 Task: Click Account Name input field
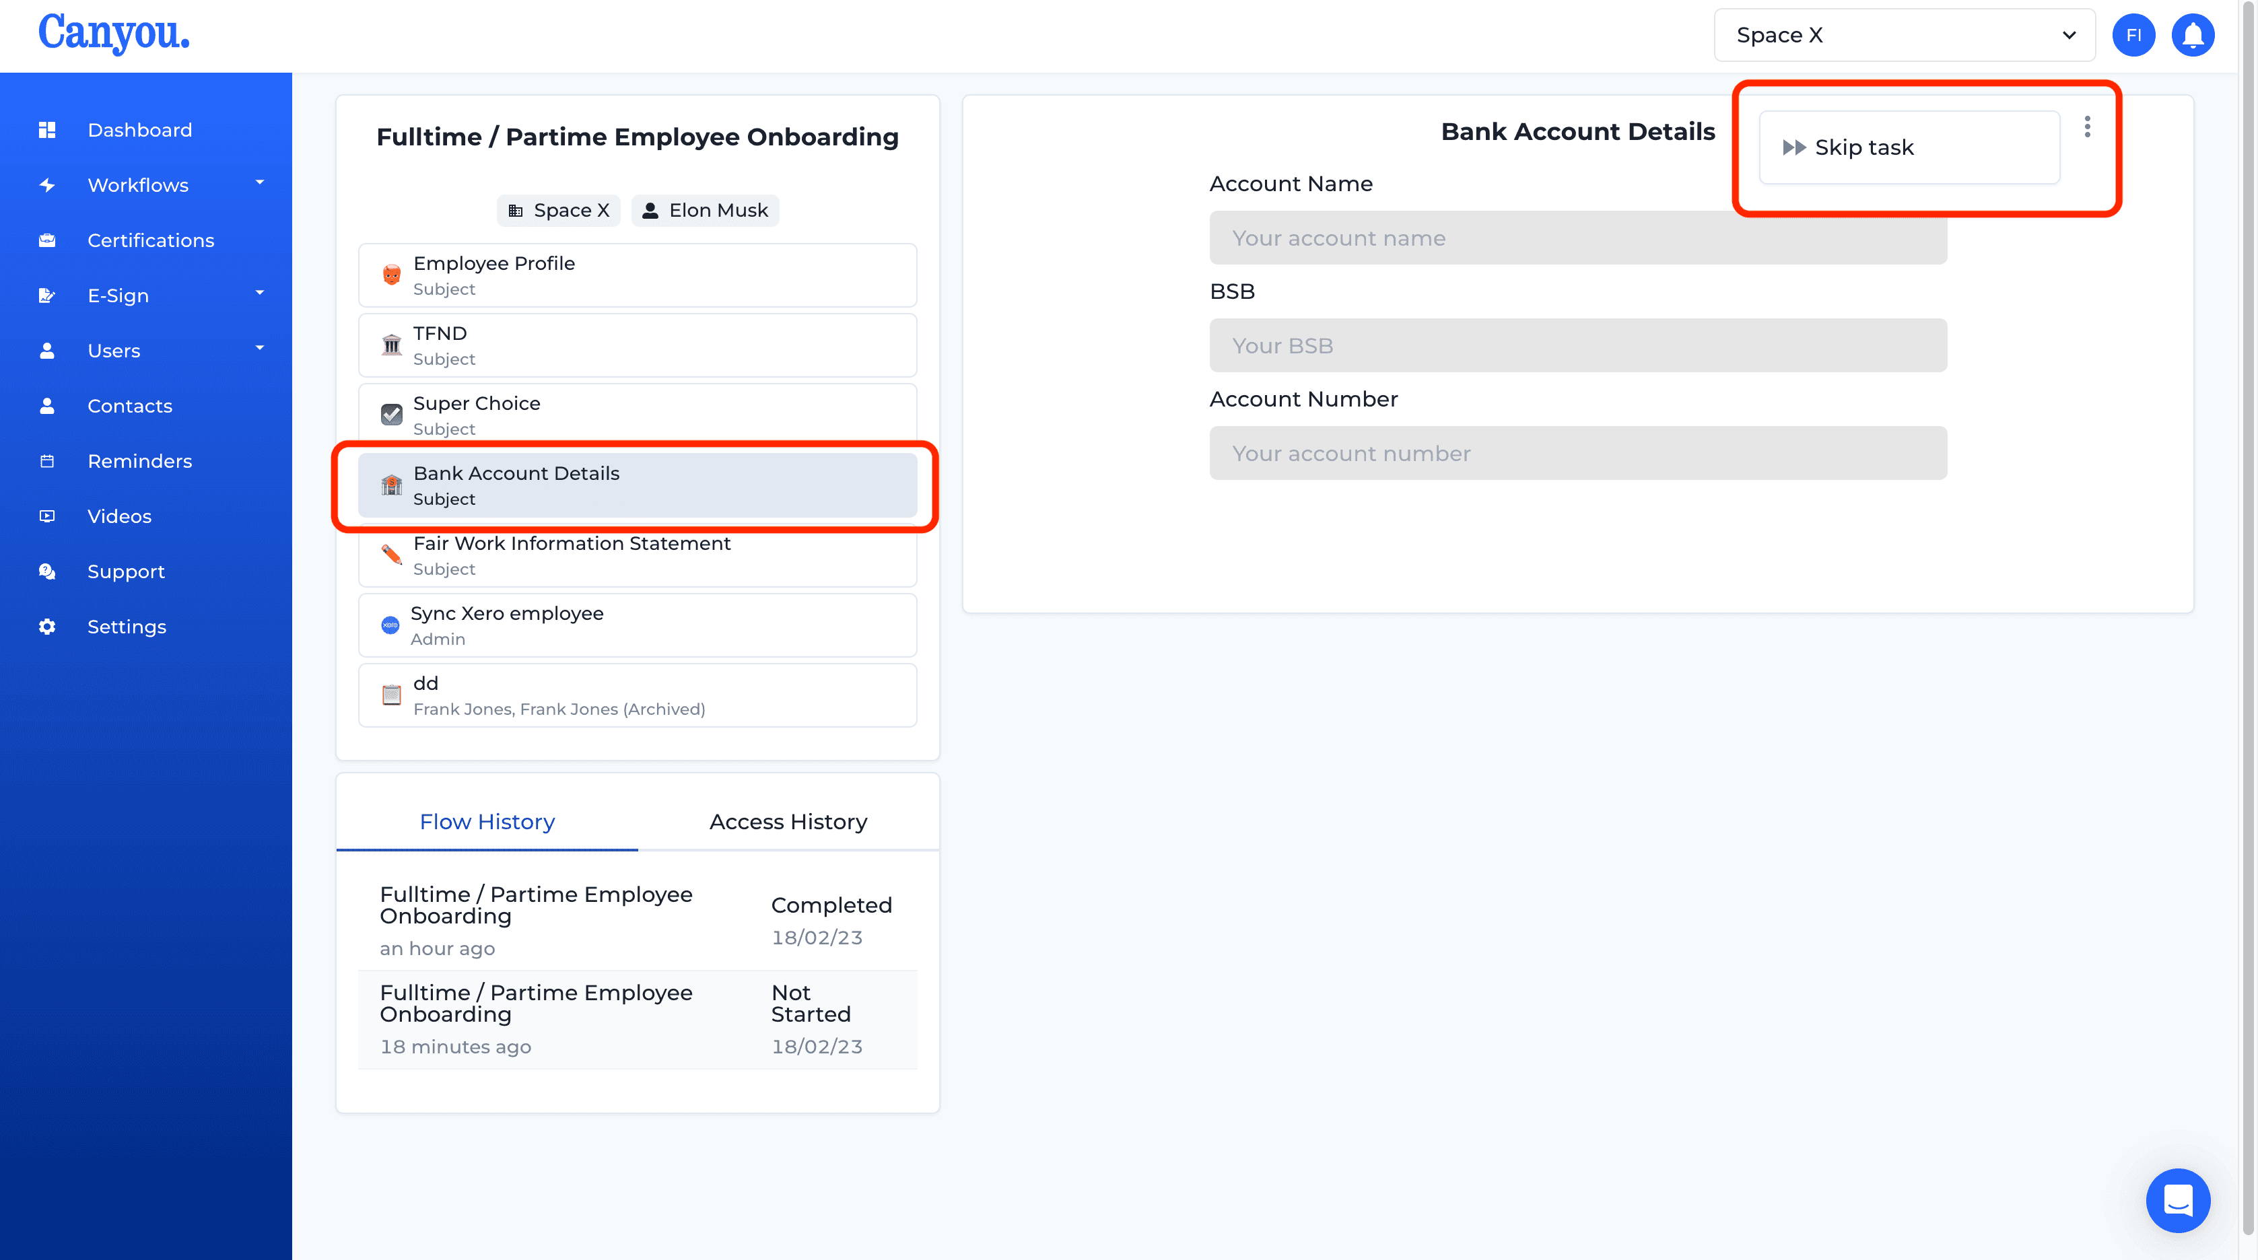1577,237
